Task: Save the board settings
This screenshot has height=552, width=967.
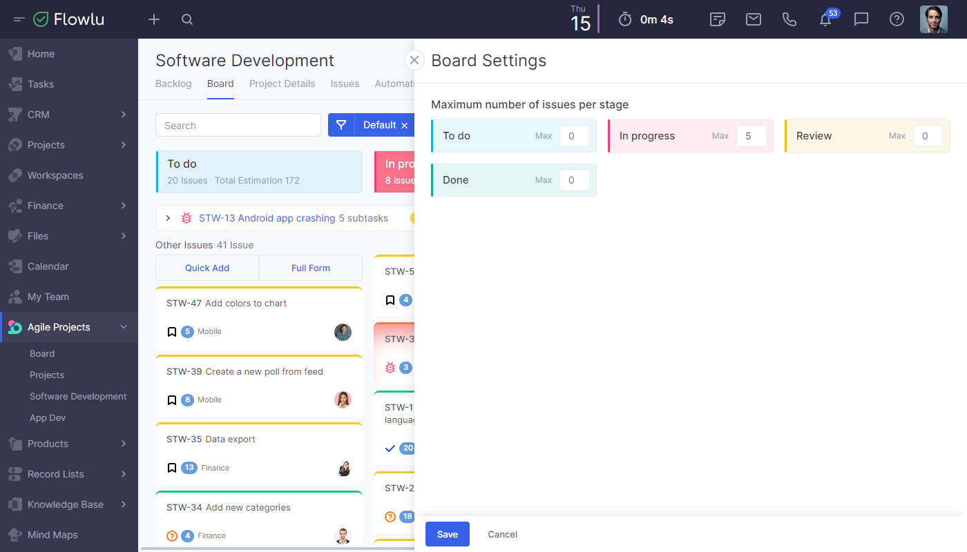Action: 447,534
